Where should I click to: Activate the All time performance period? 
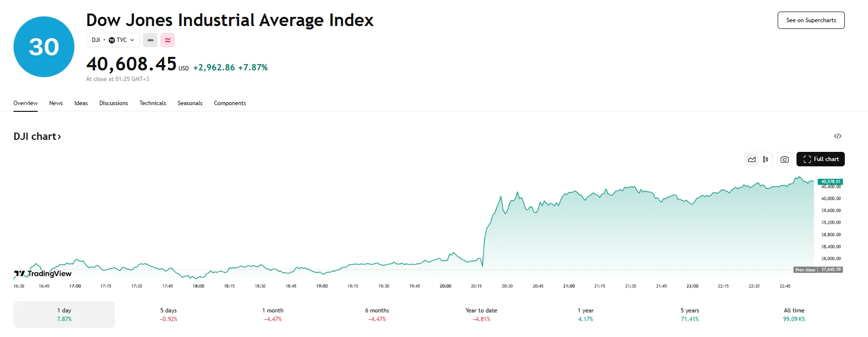point(794,314)
